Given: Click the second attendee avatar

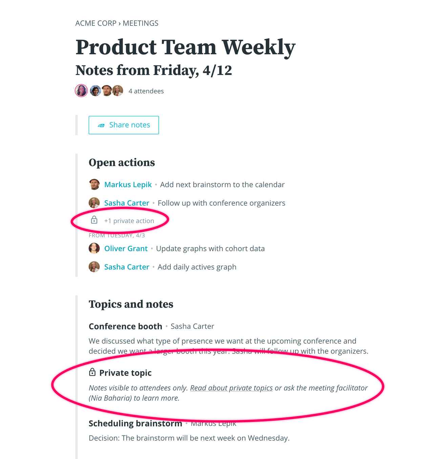Looking at the screenshot, I should pos(95,91).
